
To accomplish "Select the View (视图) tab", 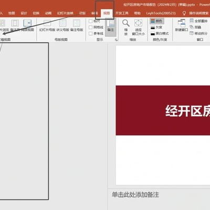I will [107, 13].
